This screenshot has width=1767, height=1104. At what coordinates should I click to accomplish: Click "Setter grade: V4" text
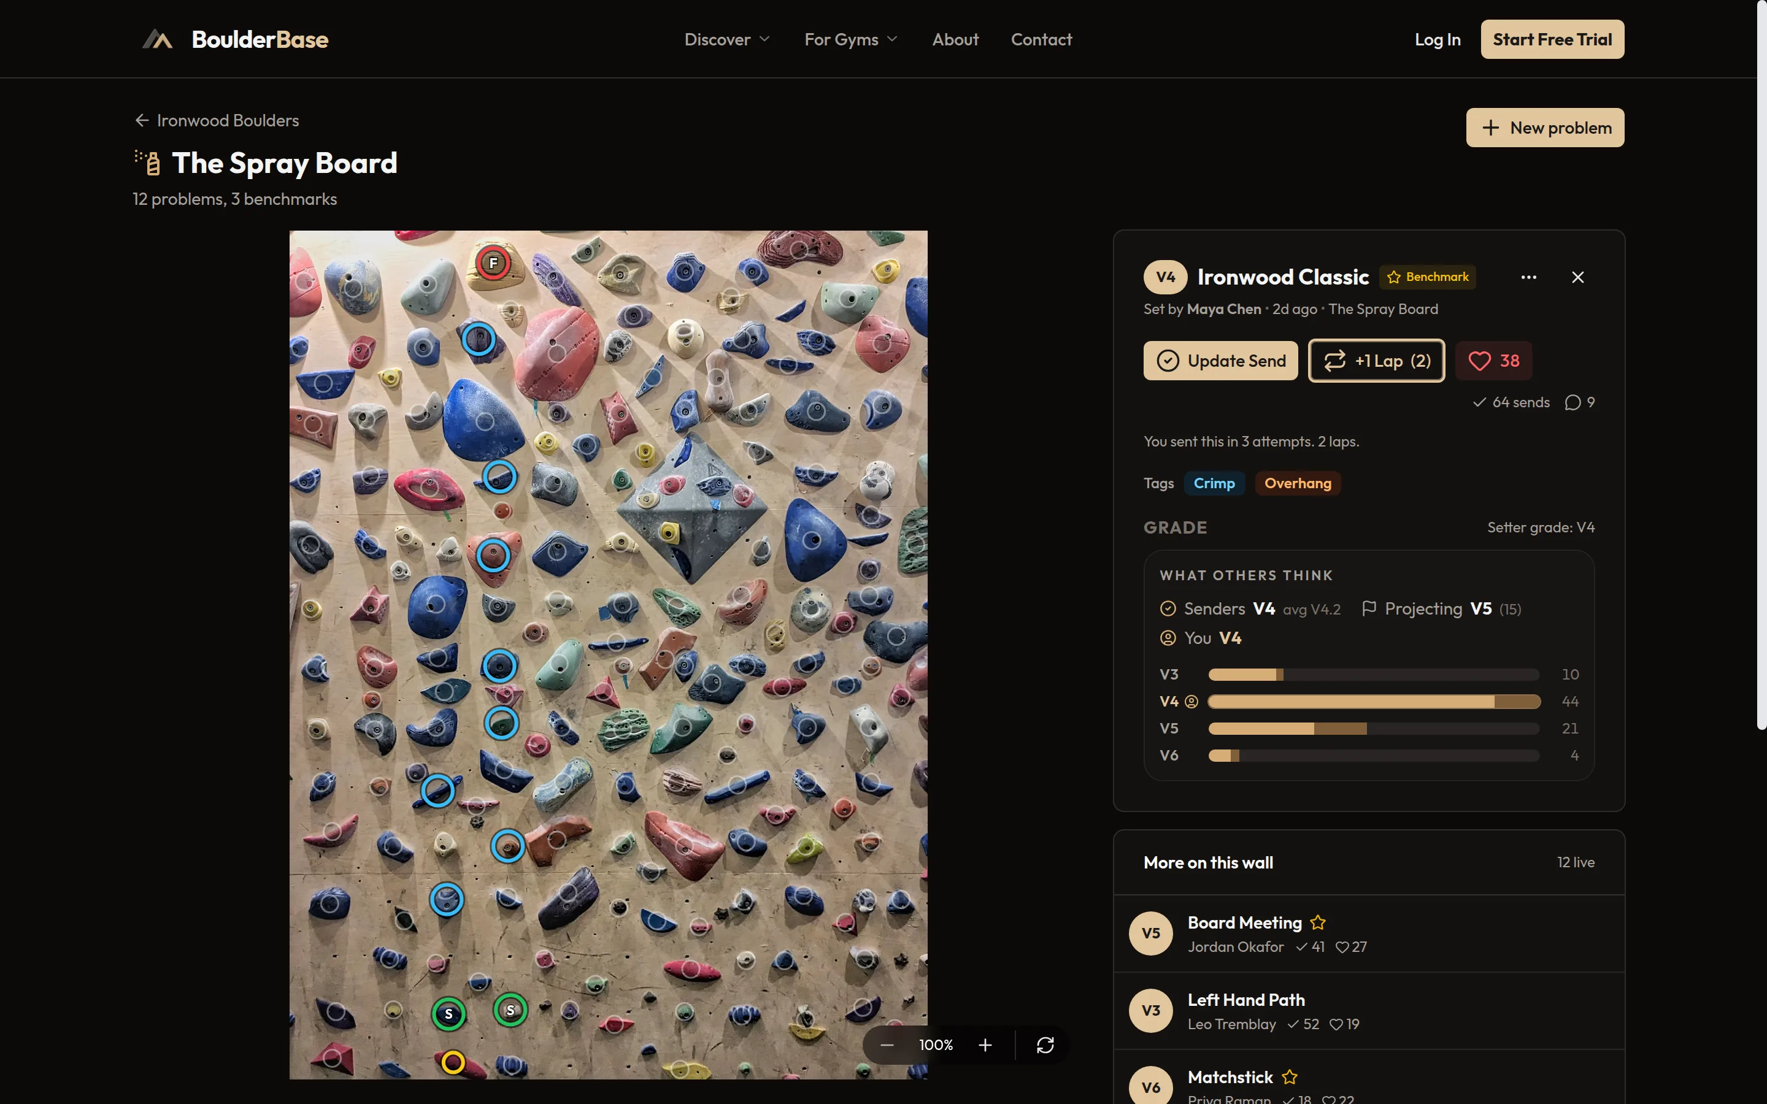coord(1541,527)
